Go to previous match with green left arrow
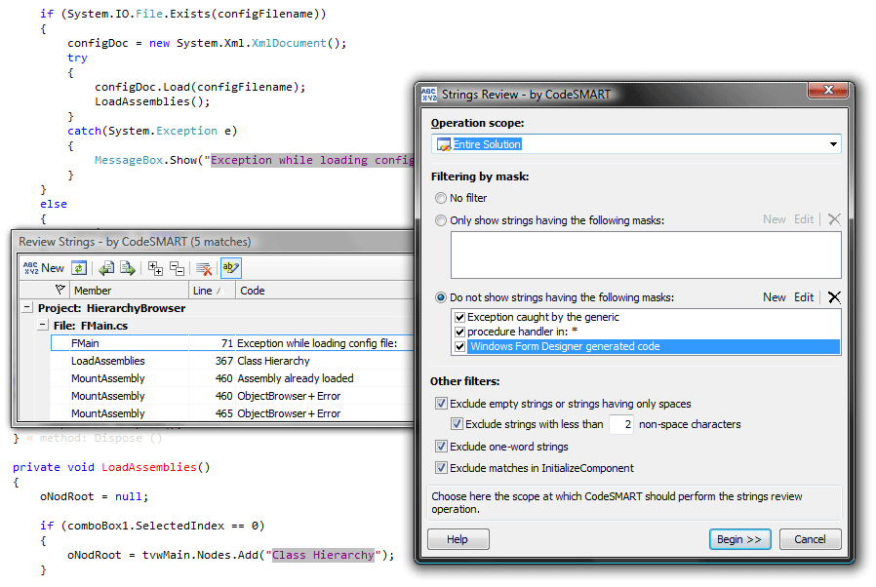Viewport: 876px width, 587px height. coord(106,268)
